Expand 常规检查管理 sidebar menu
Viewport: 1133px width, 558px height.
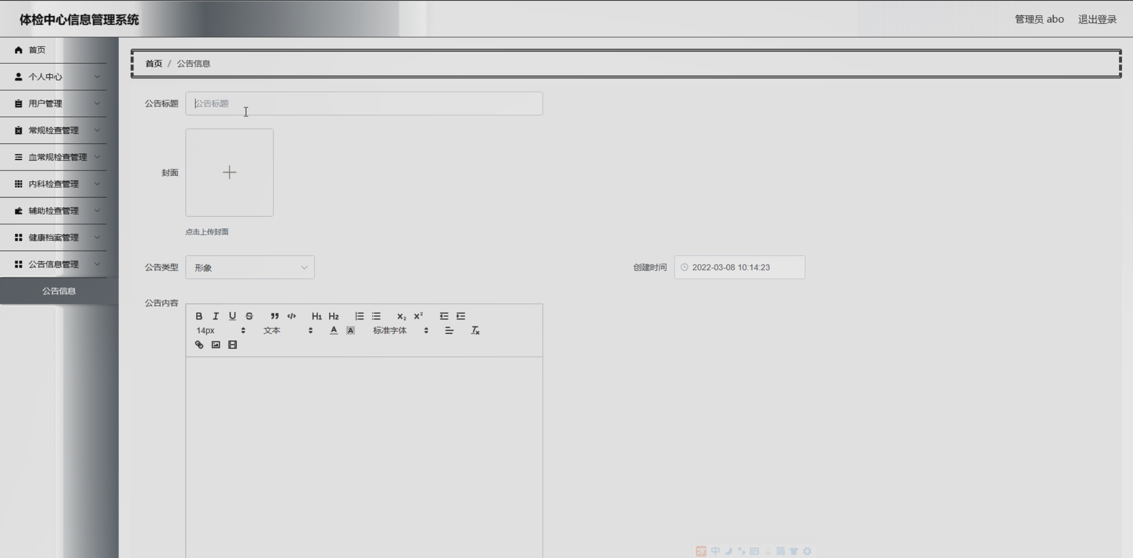pos(54,130)
